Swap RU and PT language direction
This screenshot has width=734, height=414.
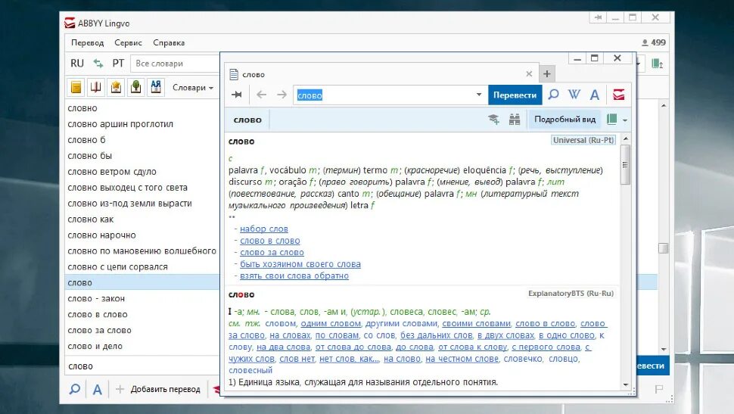[98, 64]
